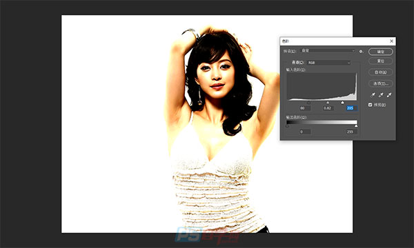Close the Levels dialog
The width and height of the screenshot is (414, 248).
click(x=391, y=41)
